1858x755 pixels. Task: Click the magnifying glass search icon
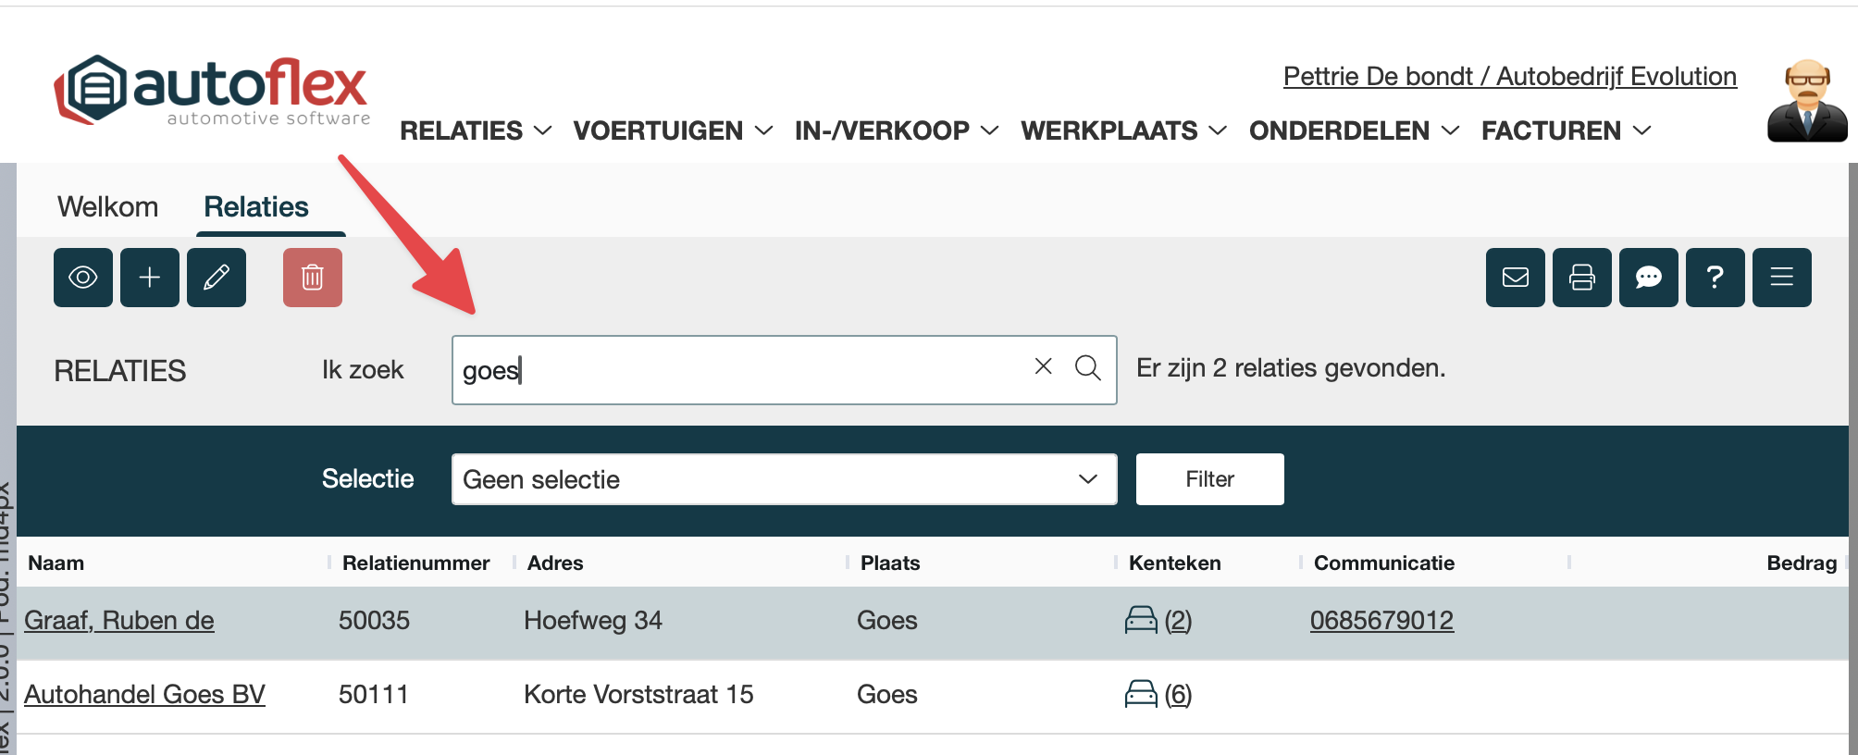(x=1088, y=368)
